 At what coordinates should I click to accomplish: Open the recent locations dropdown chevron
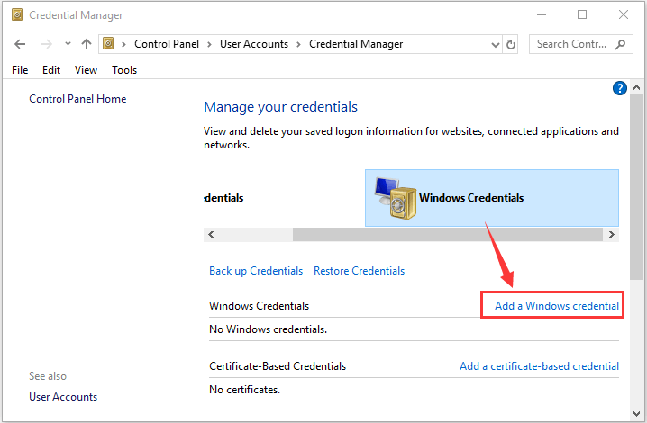68,43
